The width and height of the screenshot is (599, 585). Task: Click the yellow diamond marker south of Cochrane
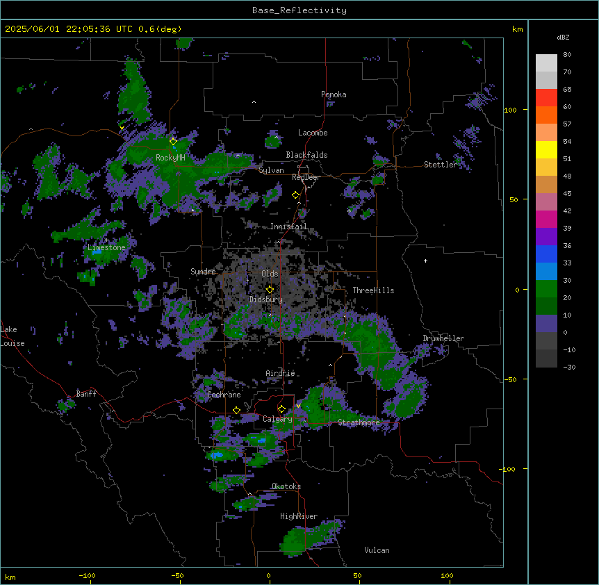click(x=236, y=410)
